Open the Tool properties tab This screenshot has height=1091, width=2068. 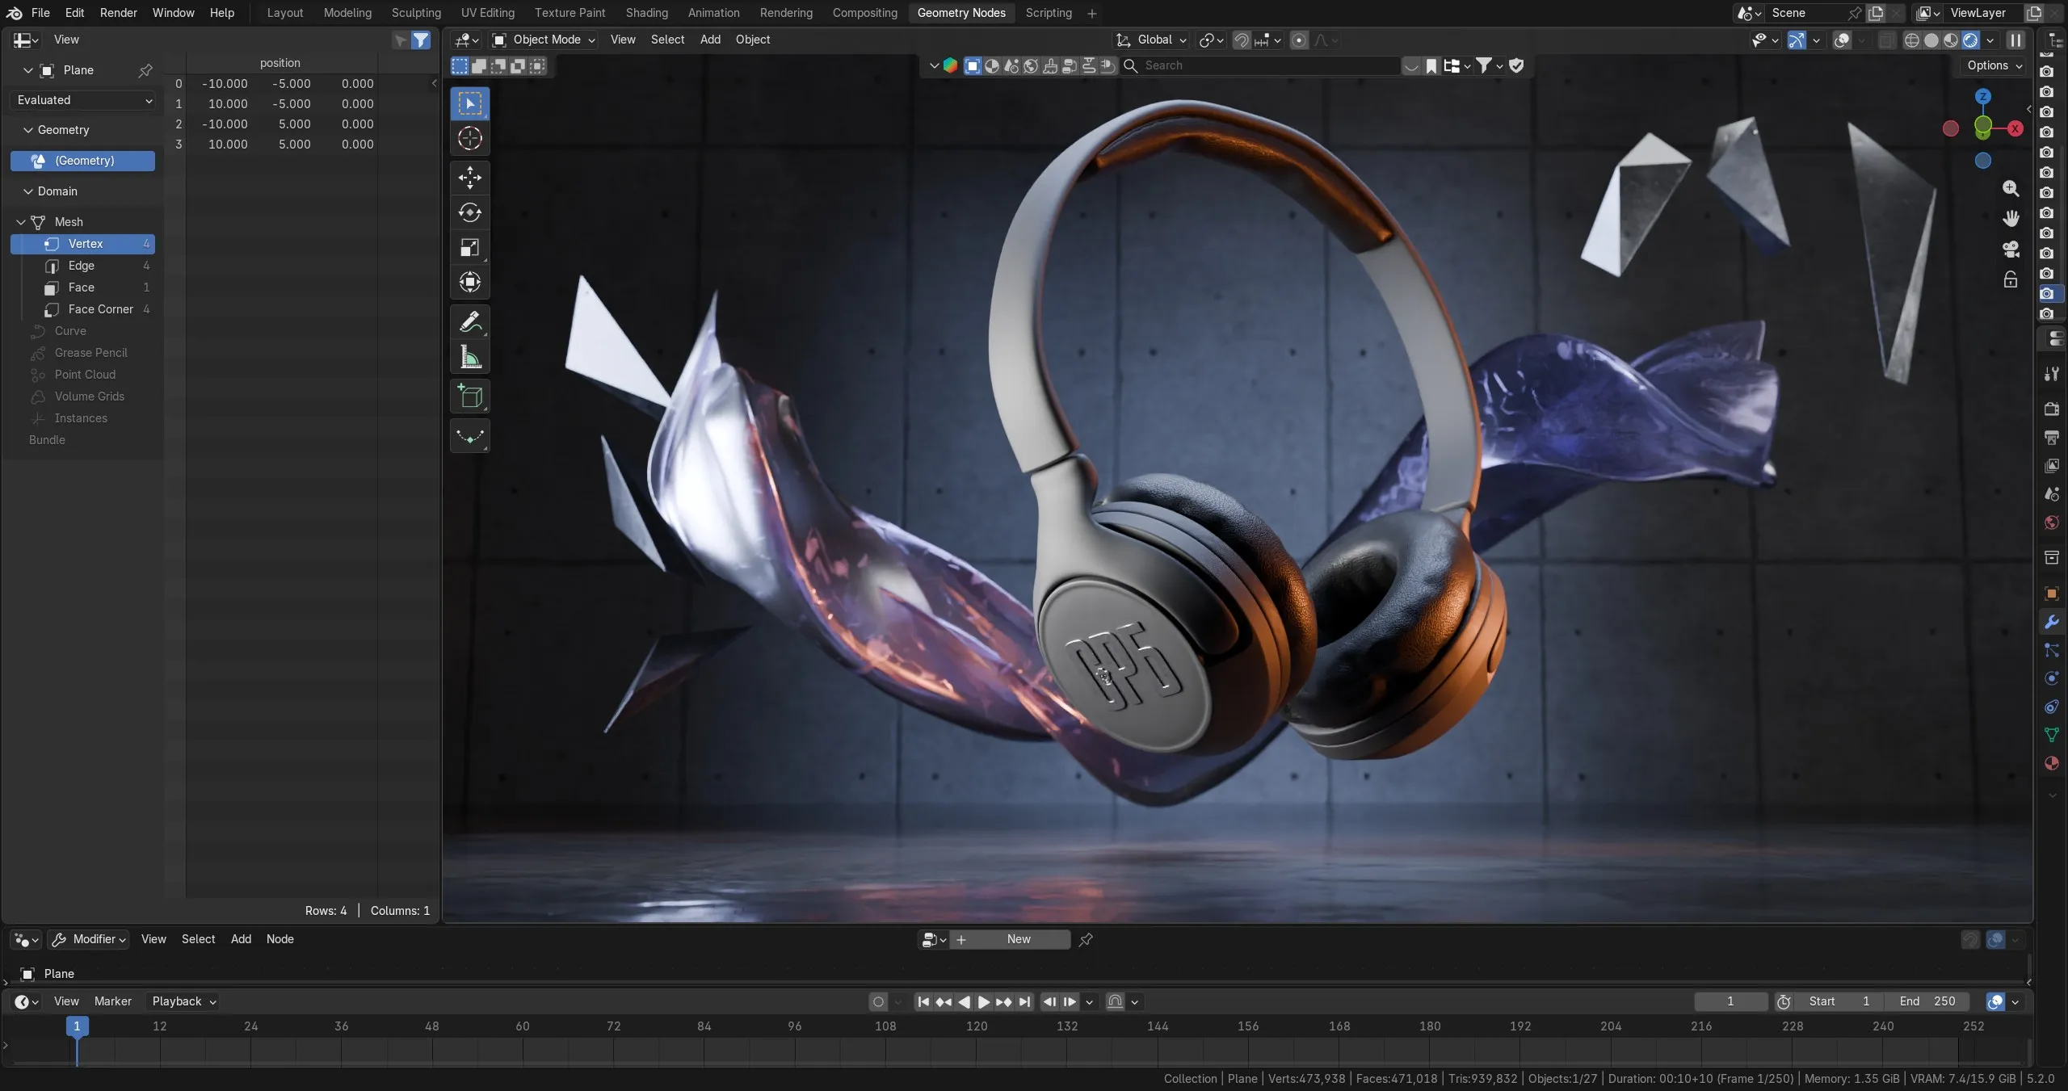click(x=2051, y=374)
